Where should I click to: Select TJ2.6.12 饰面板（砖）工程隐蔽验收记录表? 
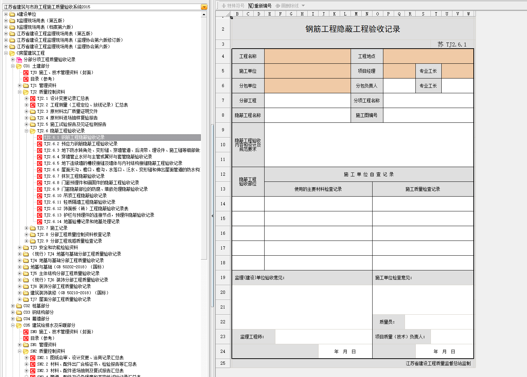86,209
